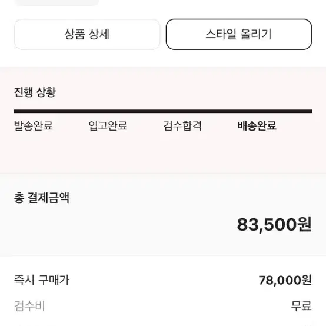Click the 총 결제금액 heading
Screen dimensions: 326x326
point(42,198)
